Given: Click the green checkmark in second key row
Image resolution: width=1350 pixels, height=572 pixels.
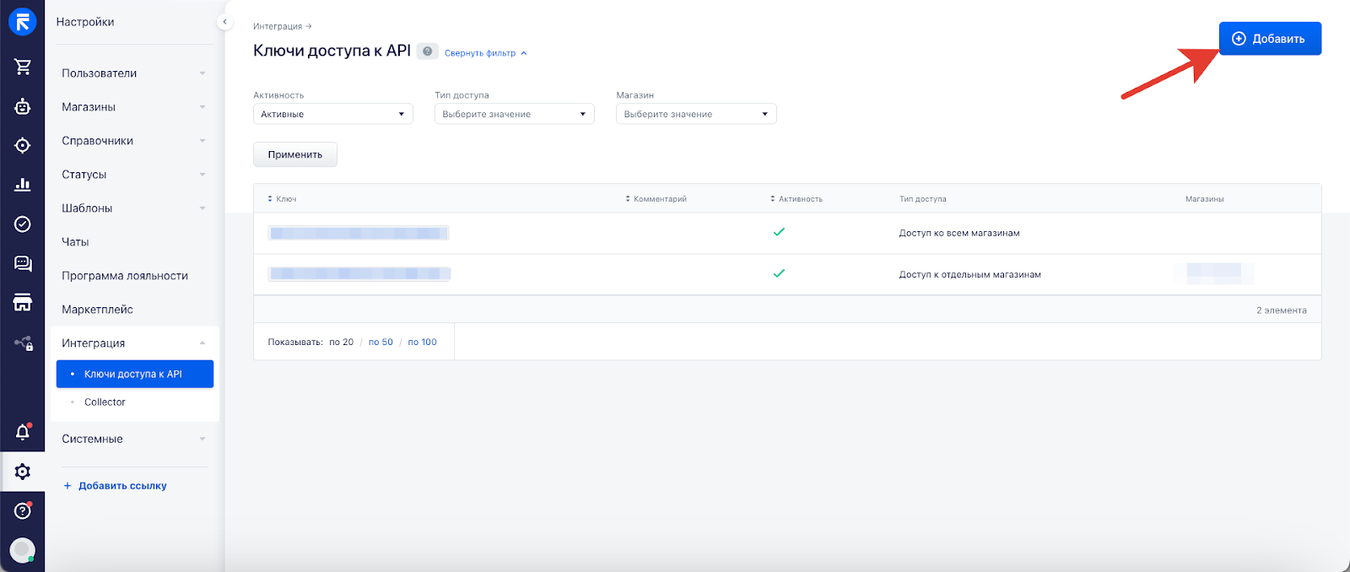Looking at the screenshot, I should coord(779,273).
